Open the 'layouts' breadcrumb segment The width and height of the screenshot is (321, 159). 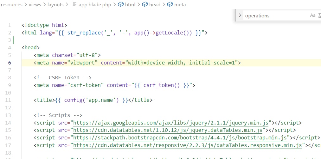tap(55, 5)
